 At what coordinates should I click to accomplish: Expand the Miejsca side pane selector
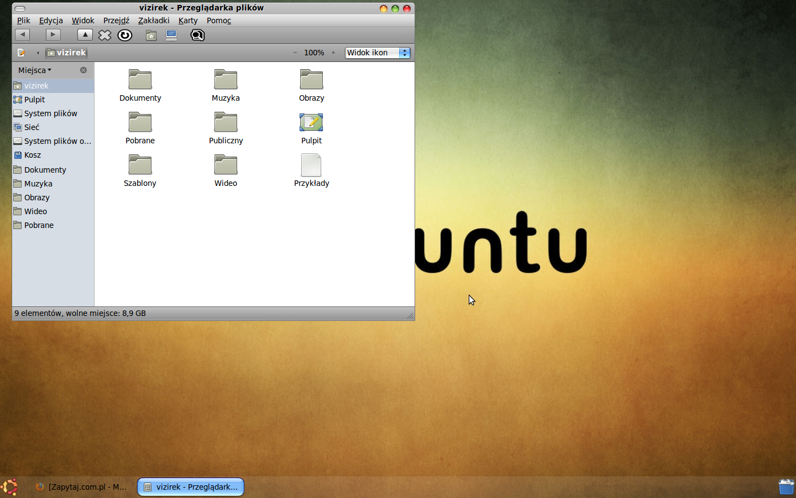35,70
